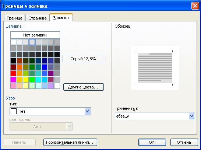The width and height of the screenshot is (201, 150).
Task: Close the Границы и заливка dialog
Action: 195,6
